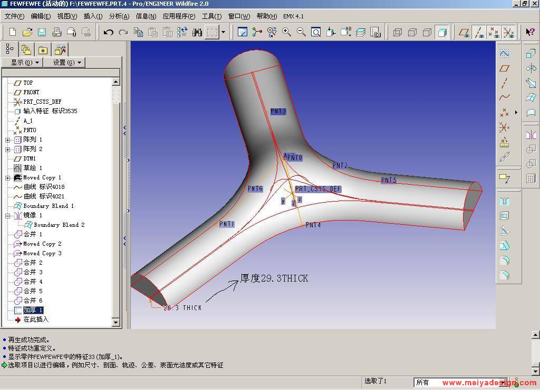Switch to the model tree tab

(x=9, y=49)
